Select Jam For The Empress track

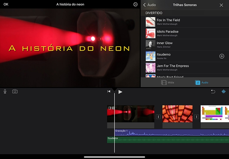(x=185, y=68)
